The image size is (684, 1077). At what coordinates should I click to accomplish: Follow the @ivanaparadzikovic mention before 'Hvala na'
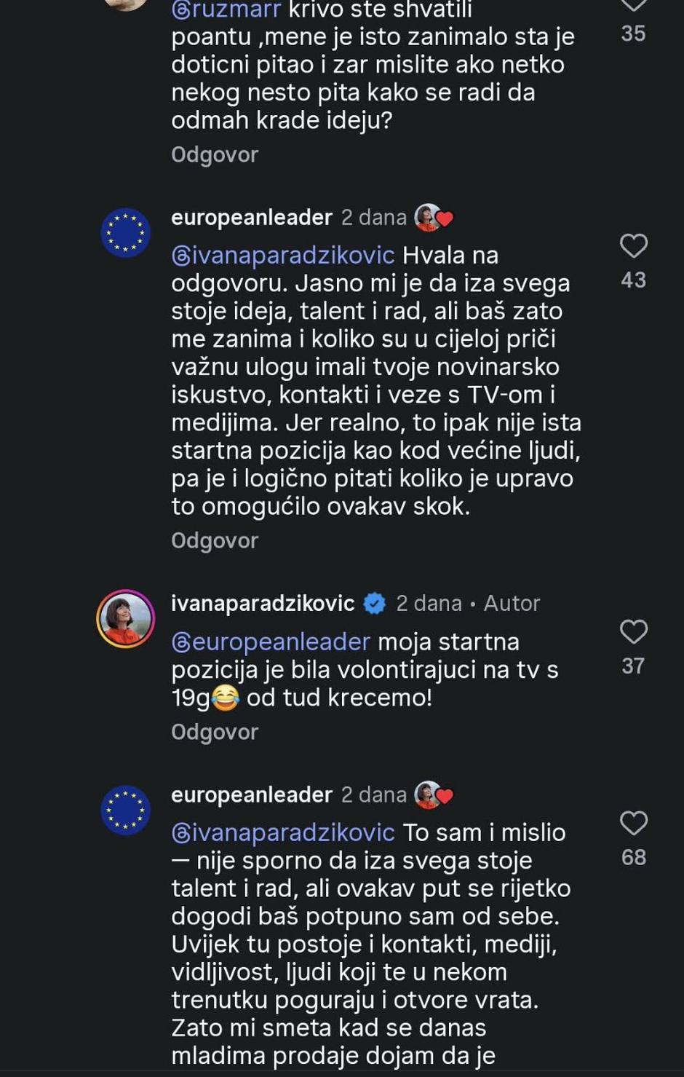tap(283, 256)
